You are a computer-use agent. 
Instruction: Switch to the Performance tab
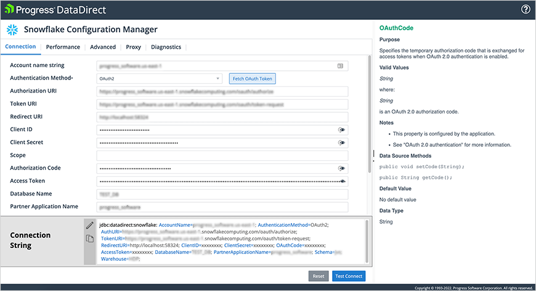tap(63, 47)
